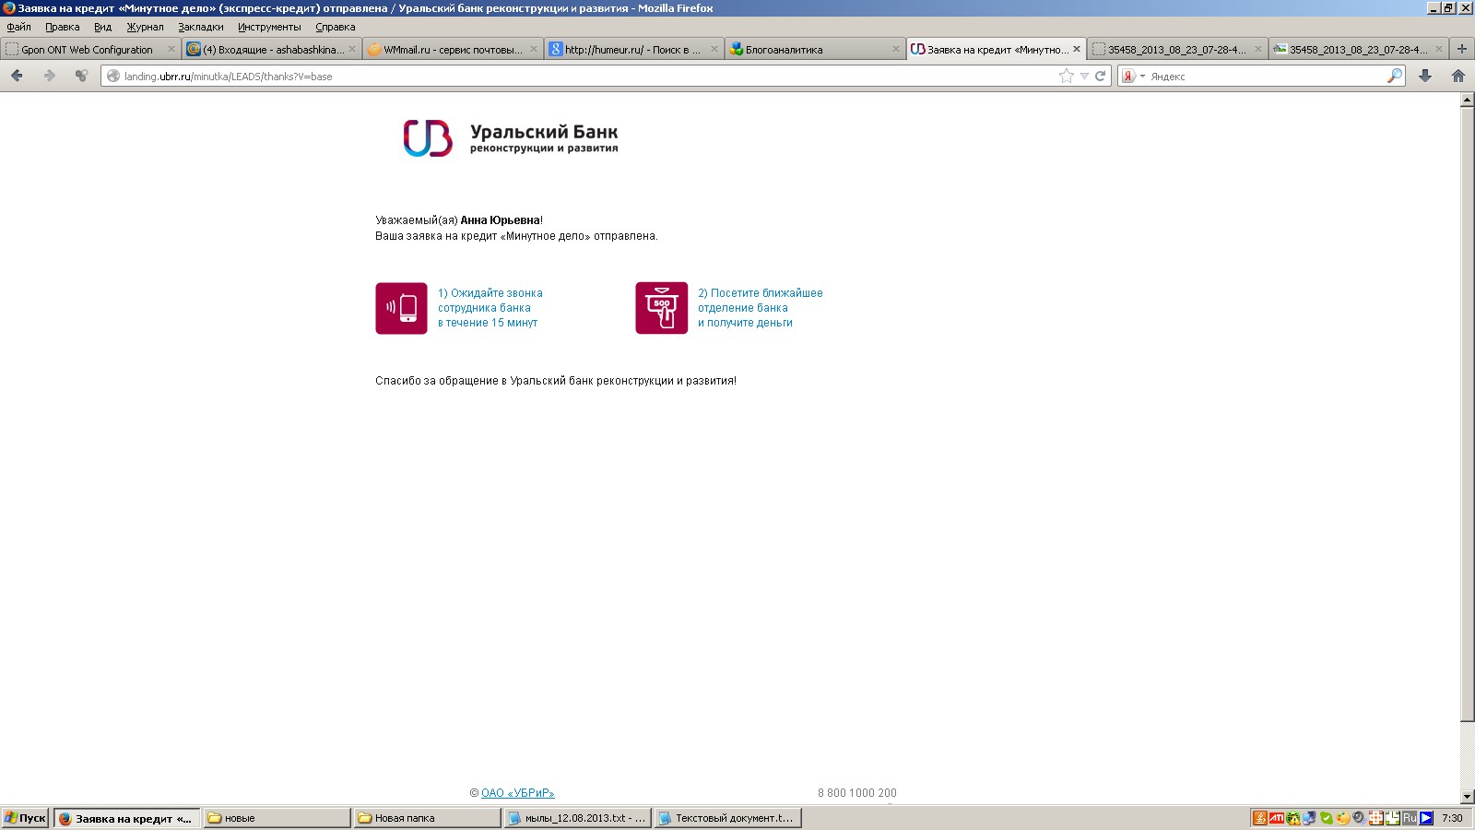Open the Инструменты menu
1475x830 pixels.
[269, 27]
